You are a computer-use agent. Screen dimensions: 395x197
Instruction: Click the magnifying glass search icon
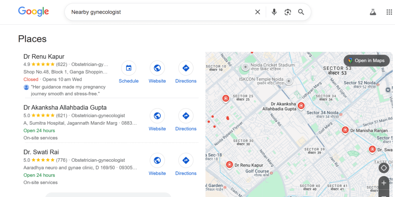301,12
